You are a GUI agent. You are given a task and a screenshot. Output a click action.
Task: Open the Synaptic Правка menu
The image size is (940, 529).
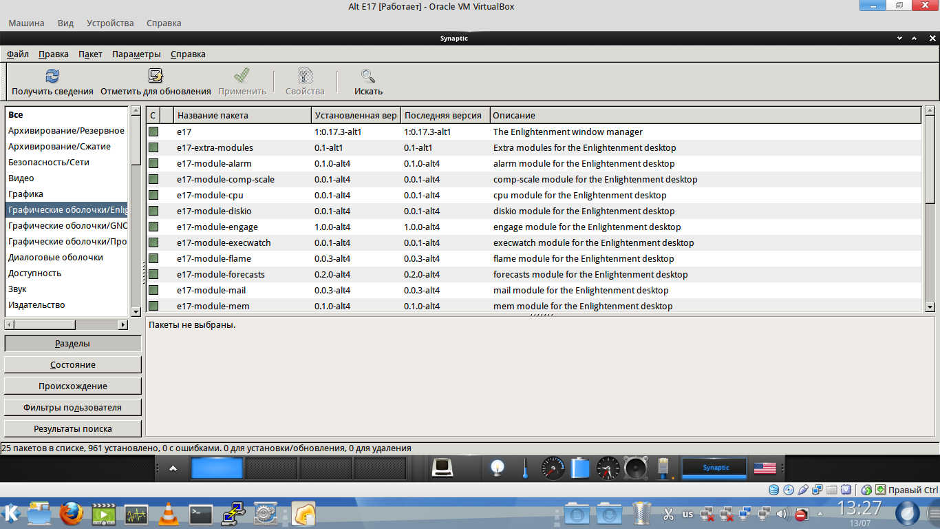coord(54,54)
